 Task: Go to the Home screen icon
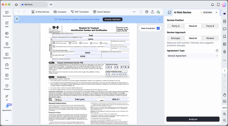16,5
